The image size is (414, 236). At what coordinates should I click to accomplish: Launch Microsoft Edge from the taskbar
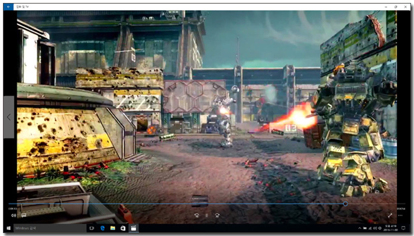[102, 228]
